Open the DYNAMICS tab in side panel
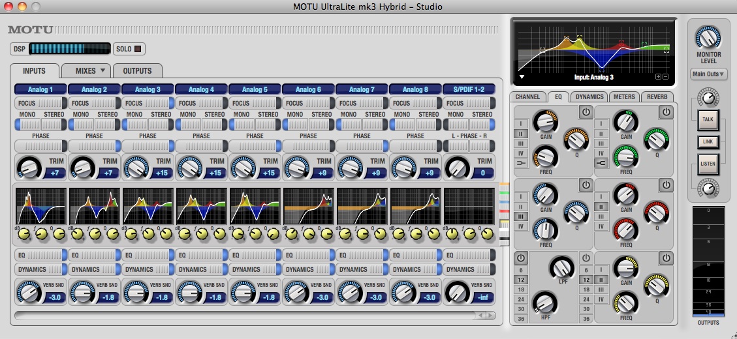 589,96
